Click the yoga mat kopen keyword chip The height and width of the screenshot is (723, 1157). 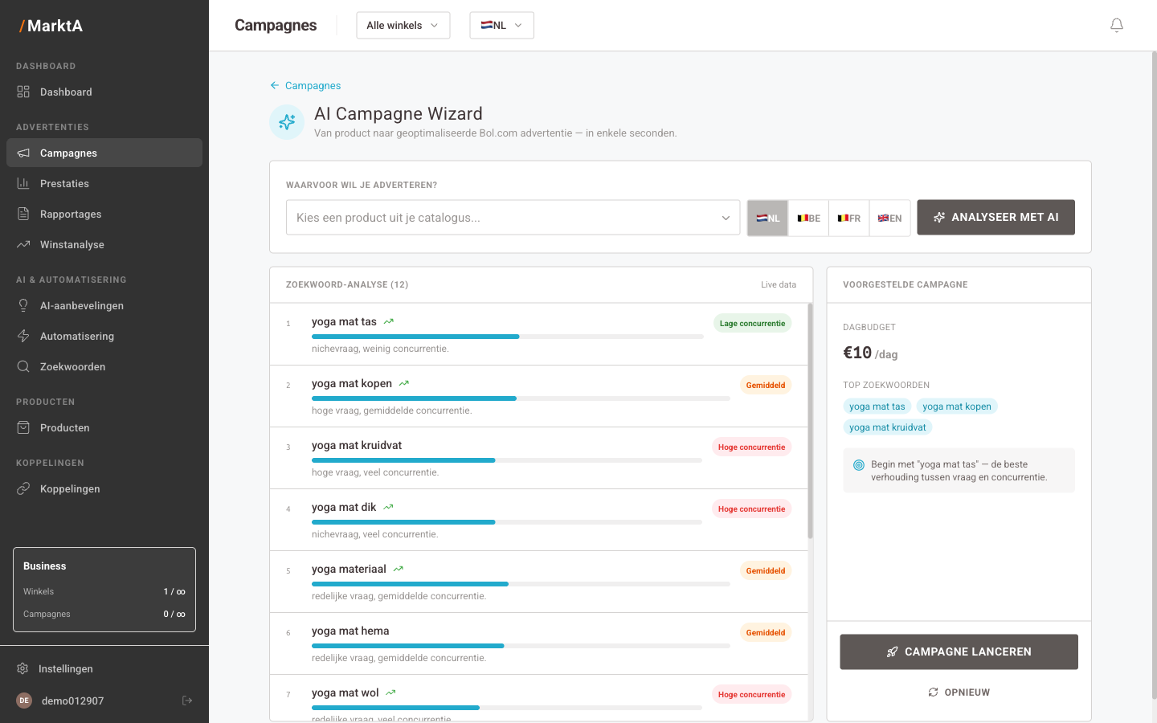956,406
